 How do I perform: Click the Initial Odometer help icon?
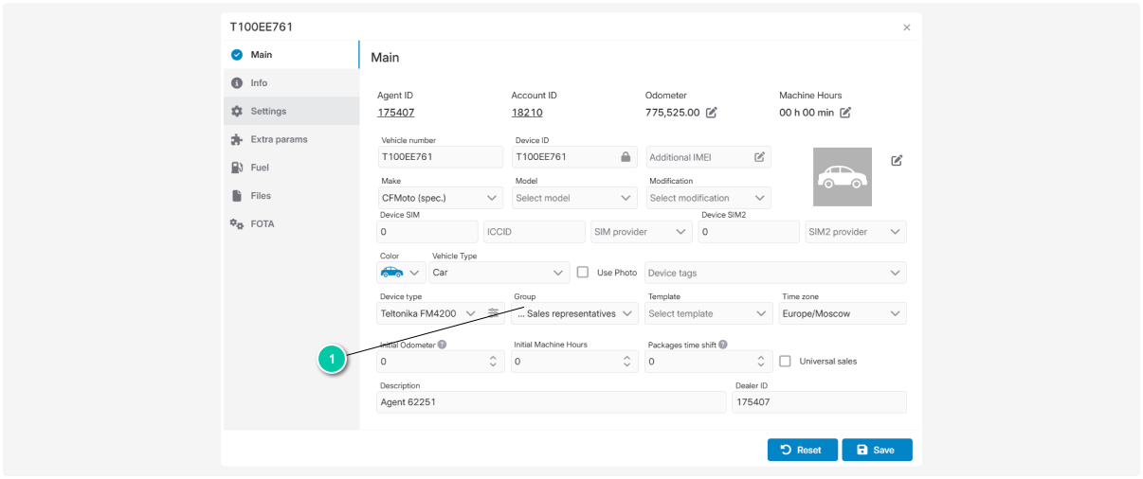pyautogui.click(x=443, y=345)
